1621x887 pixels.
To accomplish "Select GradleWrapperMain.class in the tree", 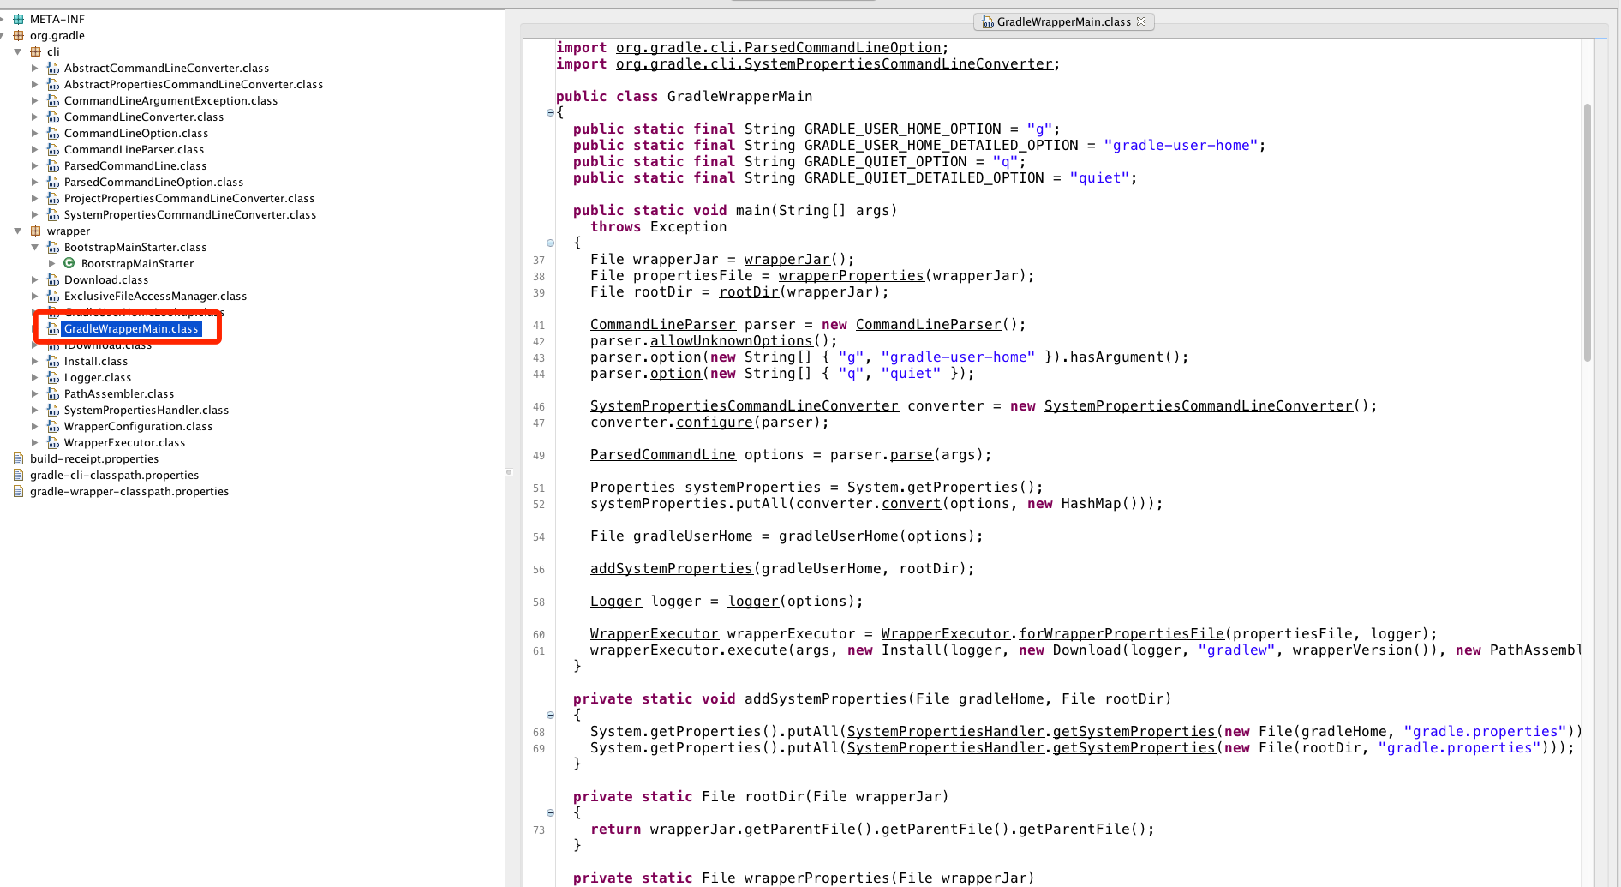I will (131, 328).
